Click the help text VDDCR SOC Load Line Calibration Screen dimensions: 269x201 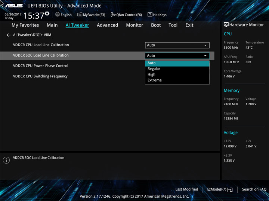(38, 158)
